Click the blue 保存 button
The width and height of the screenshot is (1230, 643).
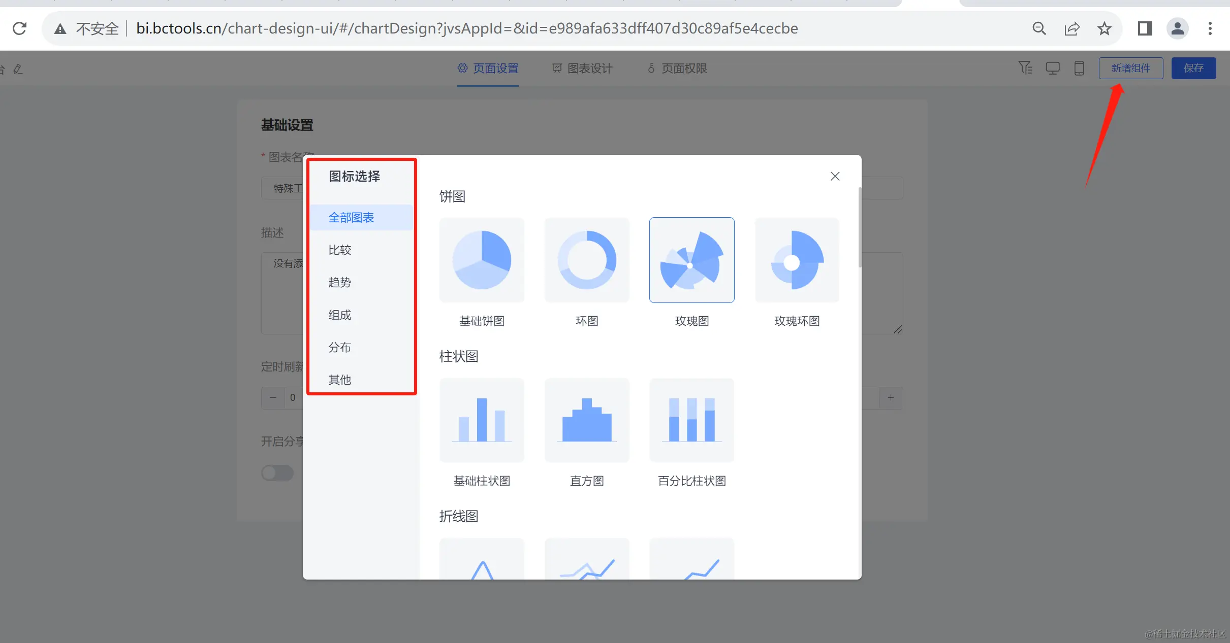1193,68
